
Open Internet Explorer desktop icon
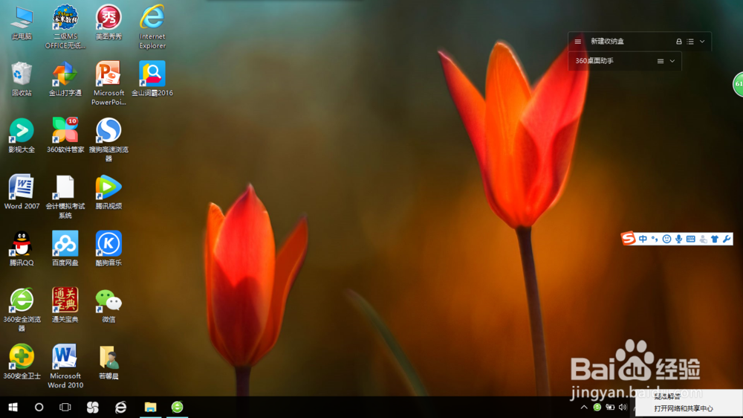click(152, 27)
